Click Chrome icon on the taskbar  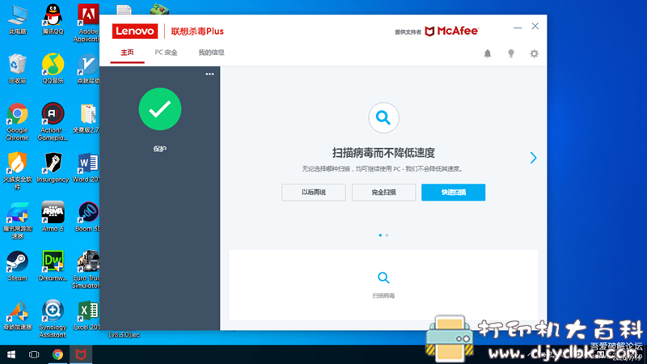pos(57,354)
